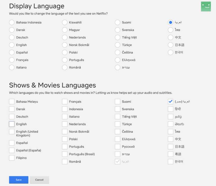216x186 pixels.
Task: Select English as display language
Action: 12,45
